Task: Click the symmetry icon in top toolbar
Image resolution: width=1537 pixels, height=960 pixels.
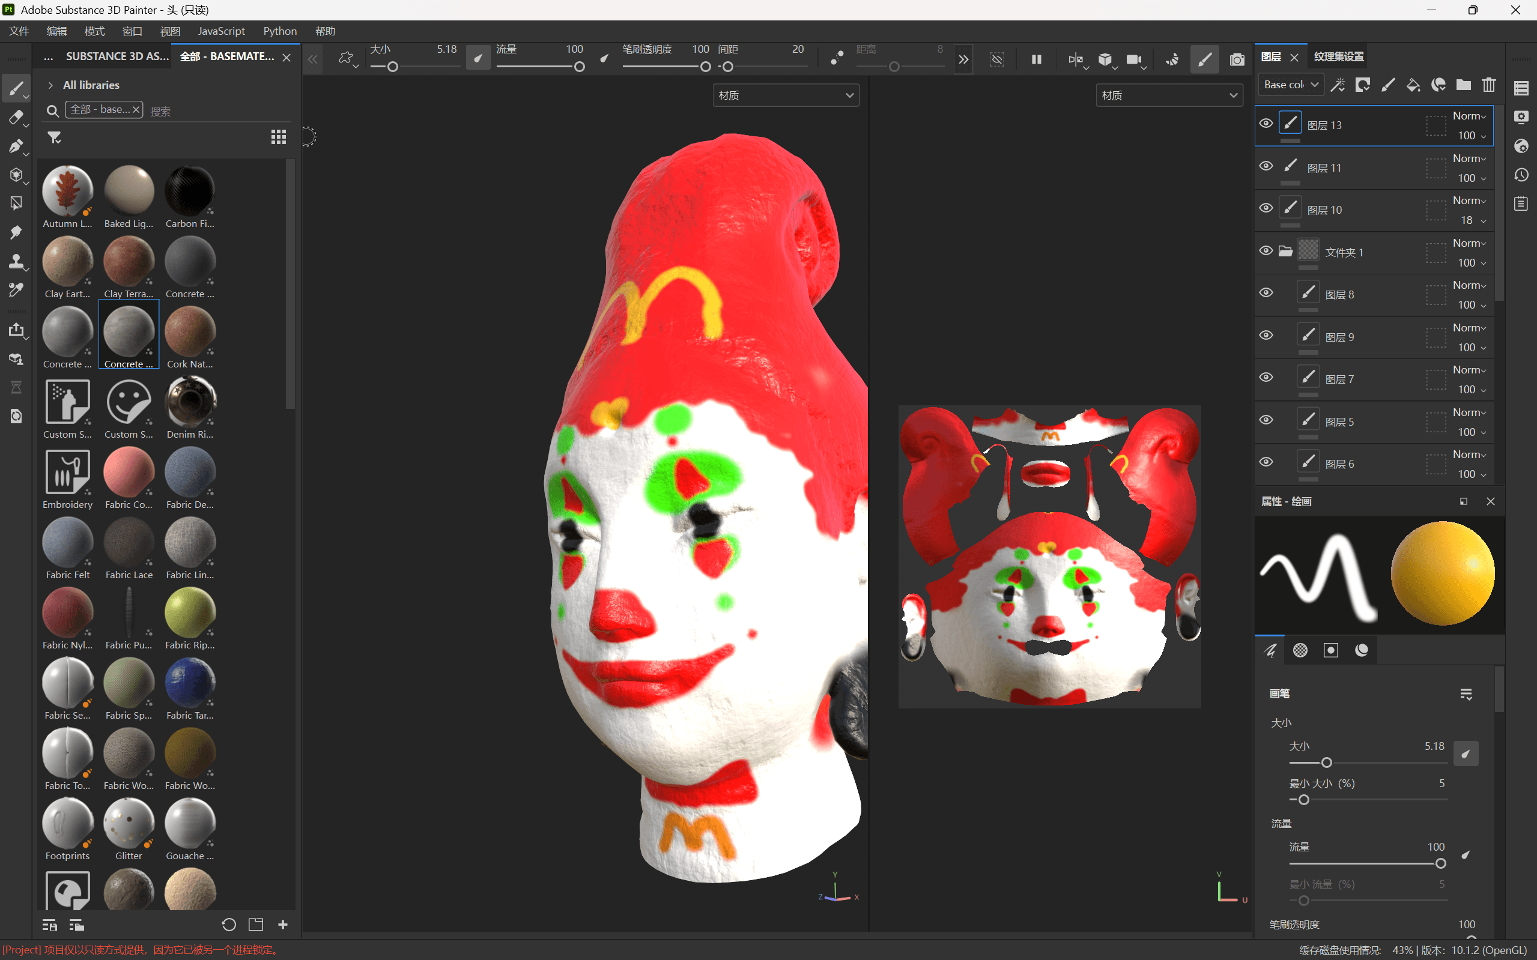Action: [x=1075, y=59]
